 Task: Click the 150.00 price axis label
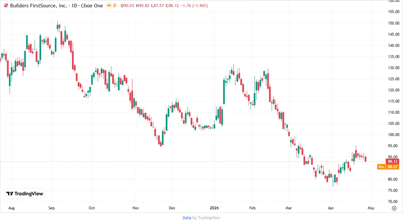point(394,23)
